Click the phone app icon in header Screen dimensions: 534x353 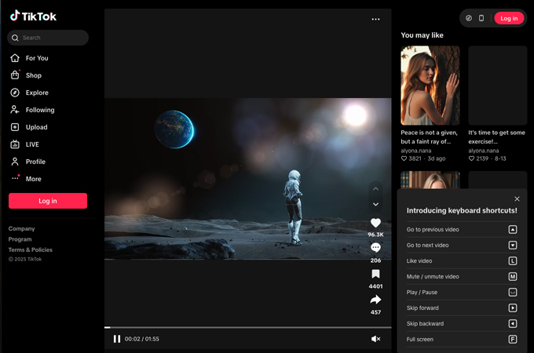tap(481, 18)
